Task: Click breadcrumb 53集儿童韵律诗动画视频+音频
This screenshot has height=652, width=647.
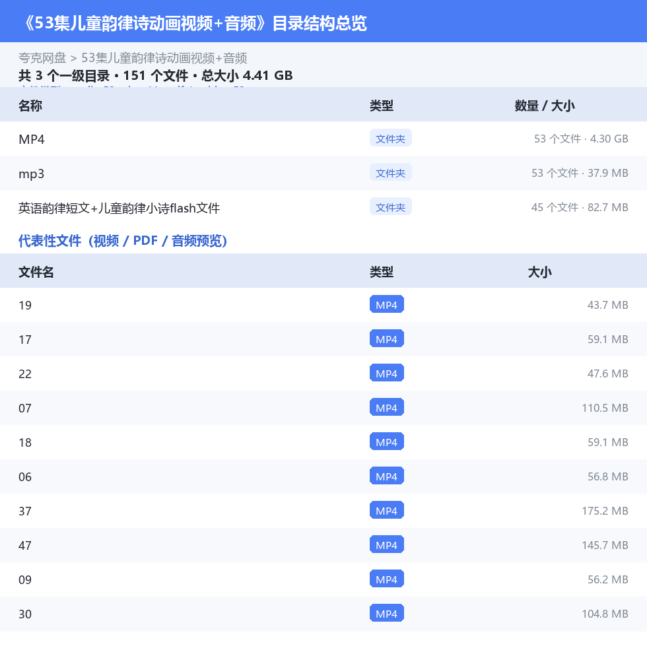Action: pos(164,58)
